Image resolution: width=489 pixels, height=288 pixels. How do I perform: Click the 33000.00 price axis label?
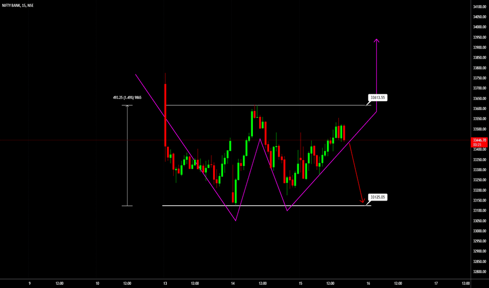click(x=480, y=231)
